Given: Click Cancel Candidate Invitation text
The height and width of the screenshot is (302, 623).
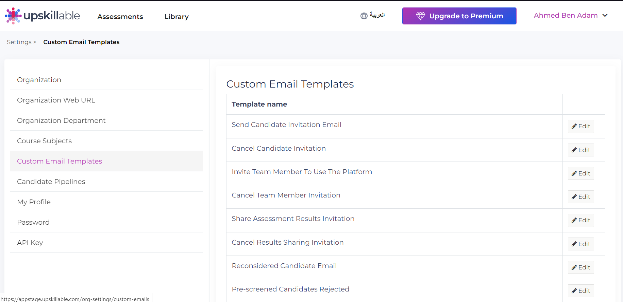Looking at the screenshot, I should 279,148.
